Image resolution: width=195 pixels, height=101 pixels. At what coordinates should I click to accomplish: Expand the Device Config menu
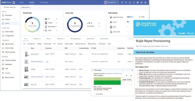click(10, 48)
